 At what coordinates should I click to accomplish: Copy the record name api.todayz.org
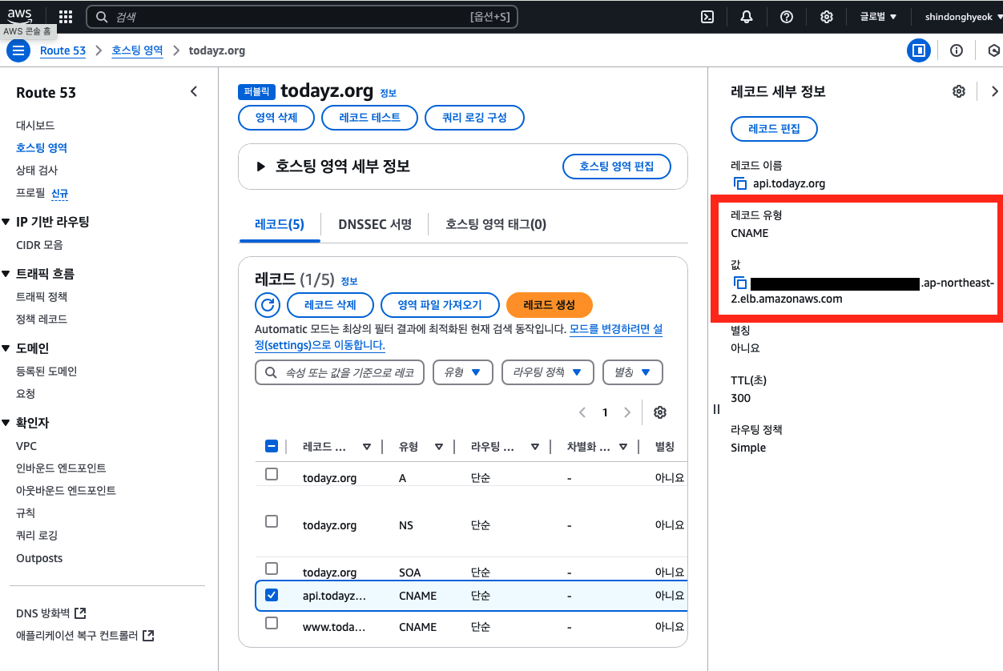tap(740, 183)
